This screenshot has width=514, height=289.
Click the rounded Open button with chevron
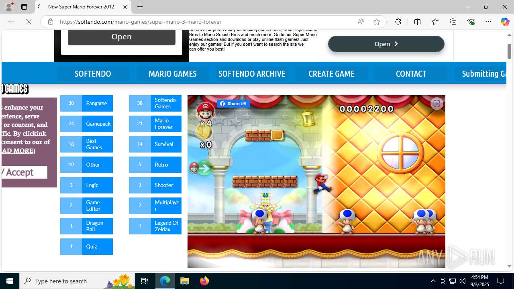[386, 44]
